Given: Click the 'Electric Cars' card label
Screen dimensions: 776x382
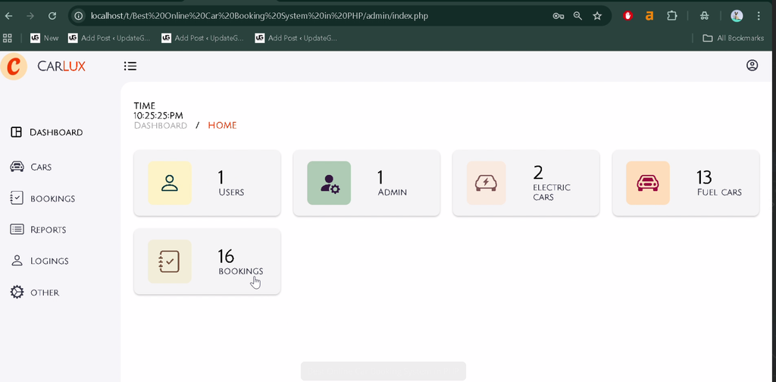Looking at the screenshot, I should (x=552, y=192).
